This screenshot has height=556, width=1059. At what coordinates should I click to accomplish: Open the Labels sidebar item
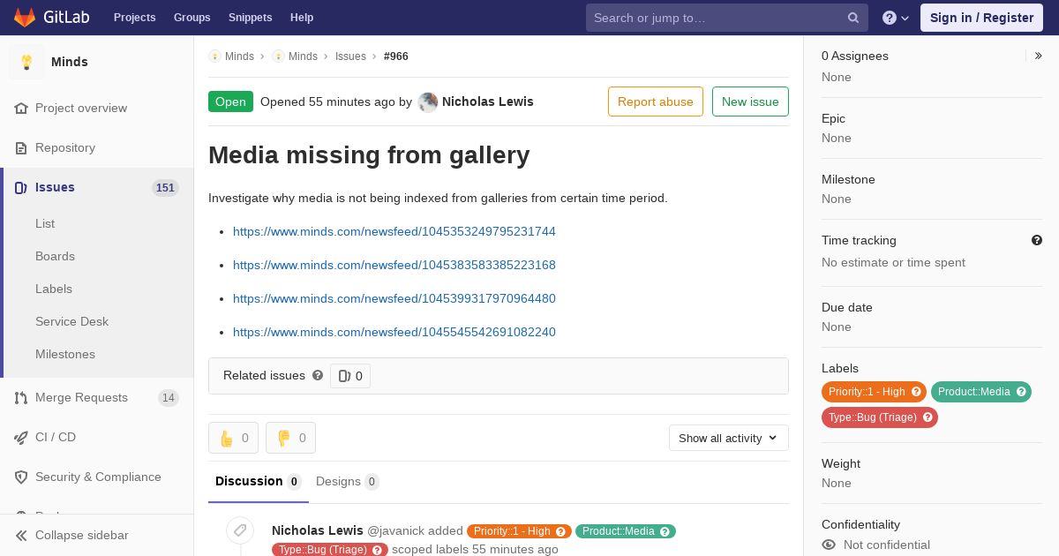[x=54, y=289]
